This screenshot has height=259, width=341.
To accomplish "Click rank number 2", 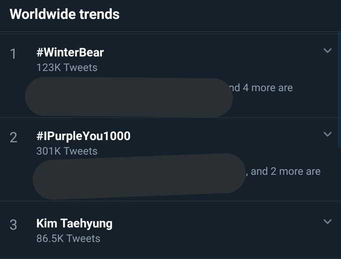I will pos(14,137).
